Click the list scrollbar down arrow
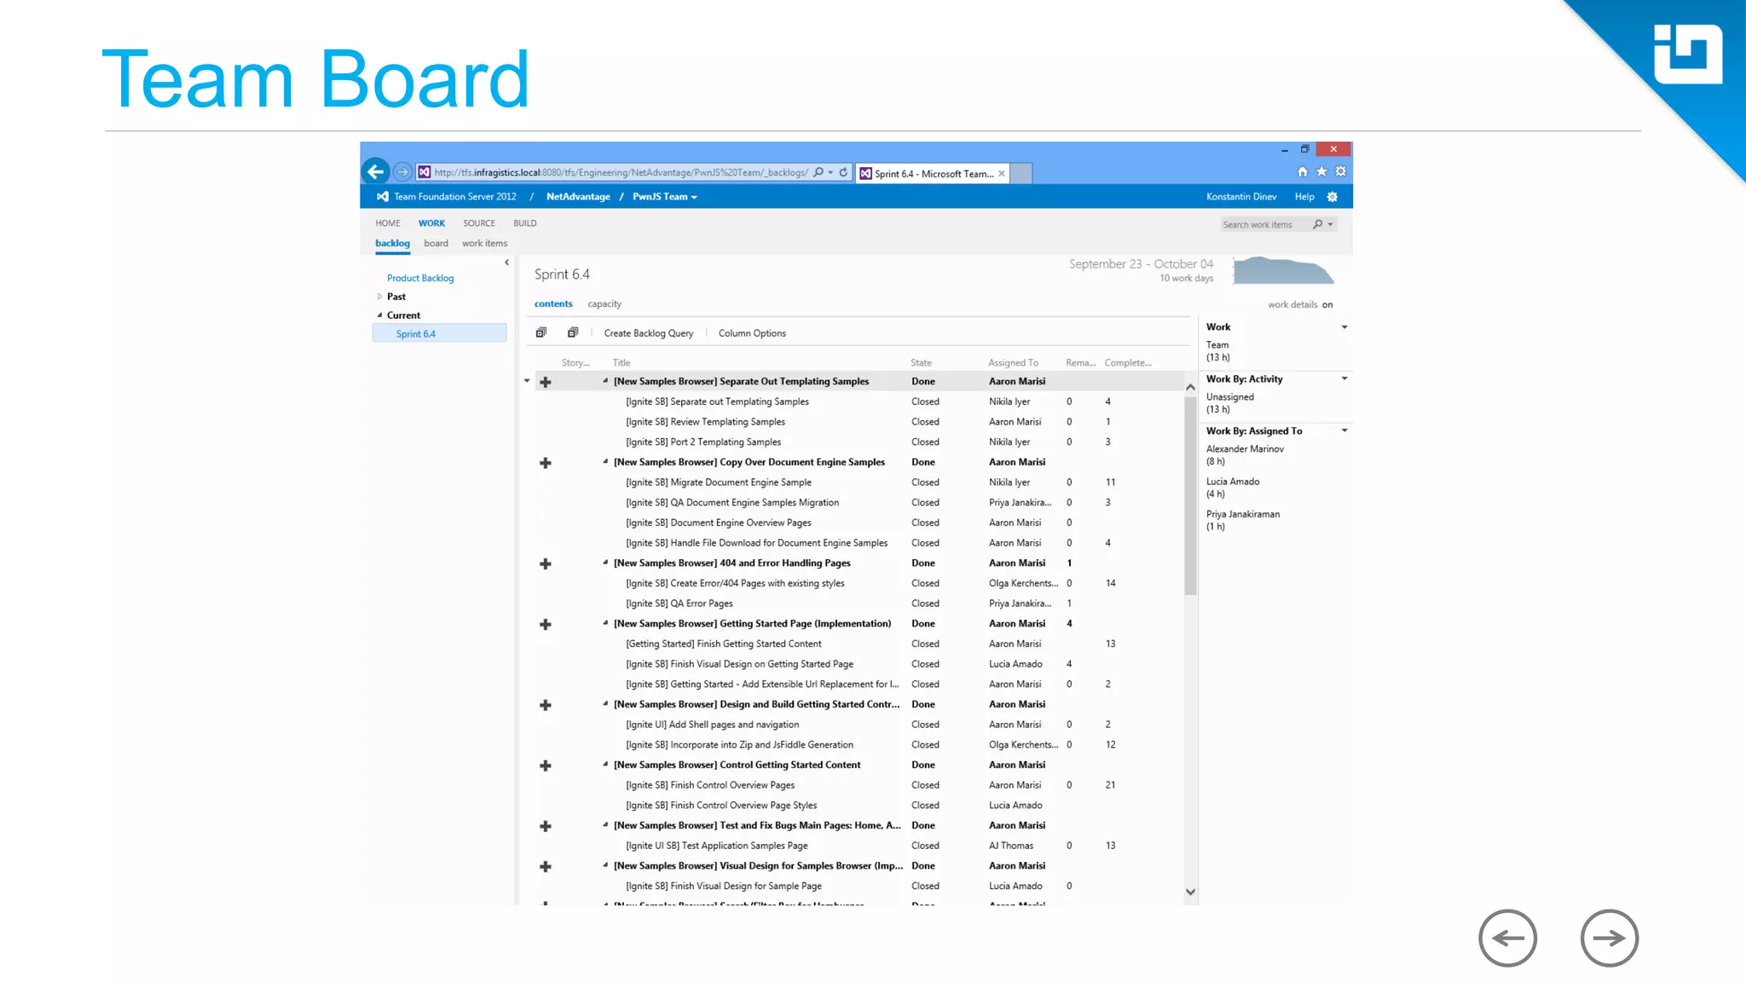1746x982 pixels. (1190, 892)
